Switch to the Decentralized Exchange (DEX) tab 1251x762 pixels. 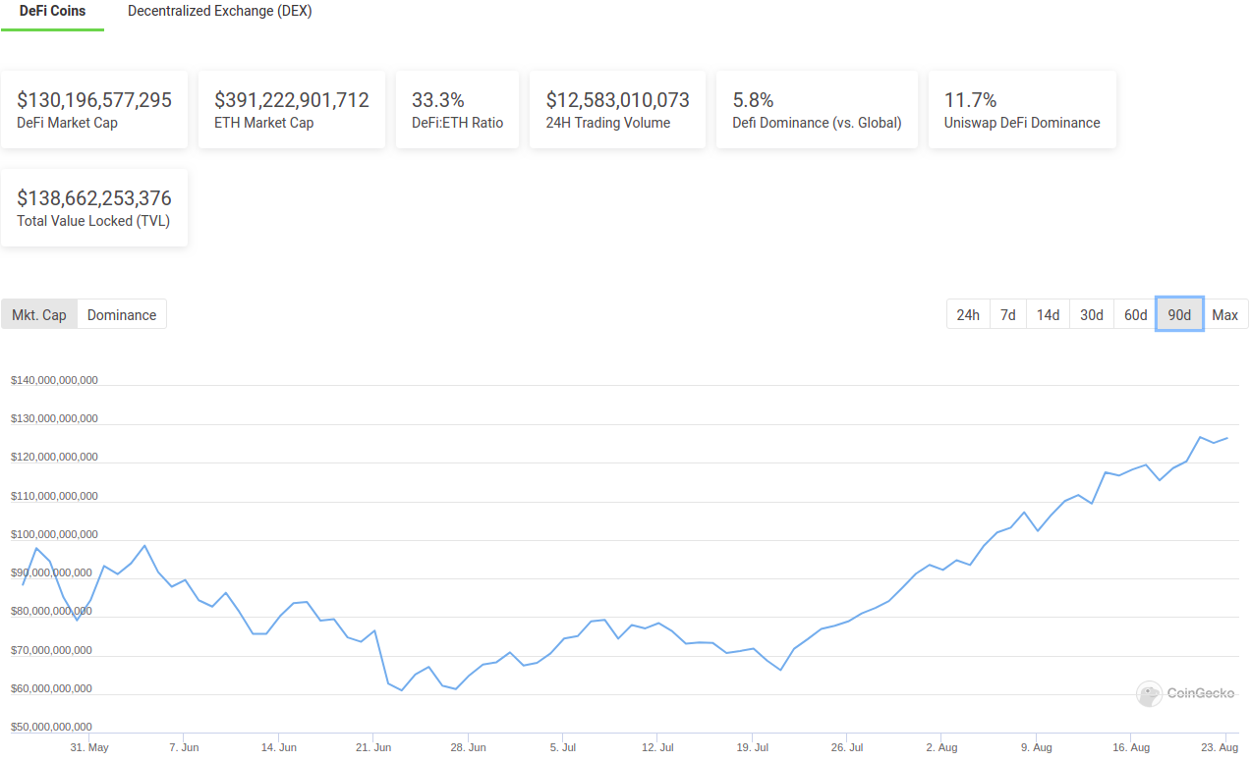tap(219, 11)
